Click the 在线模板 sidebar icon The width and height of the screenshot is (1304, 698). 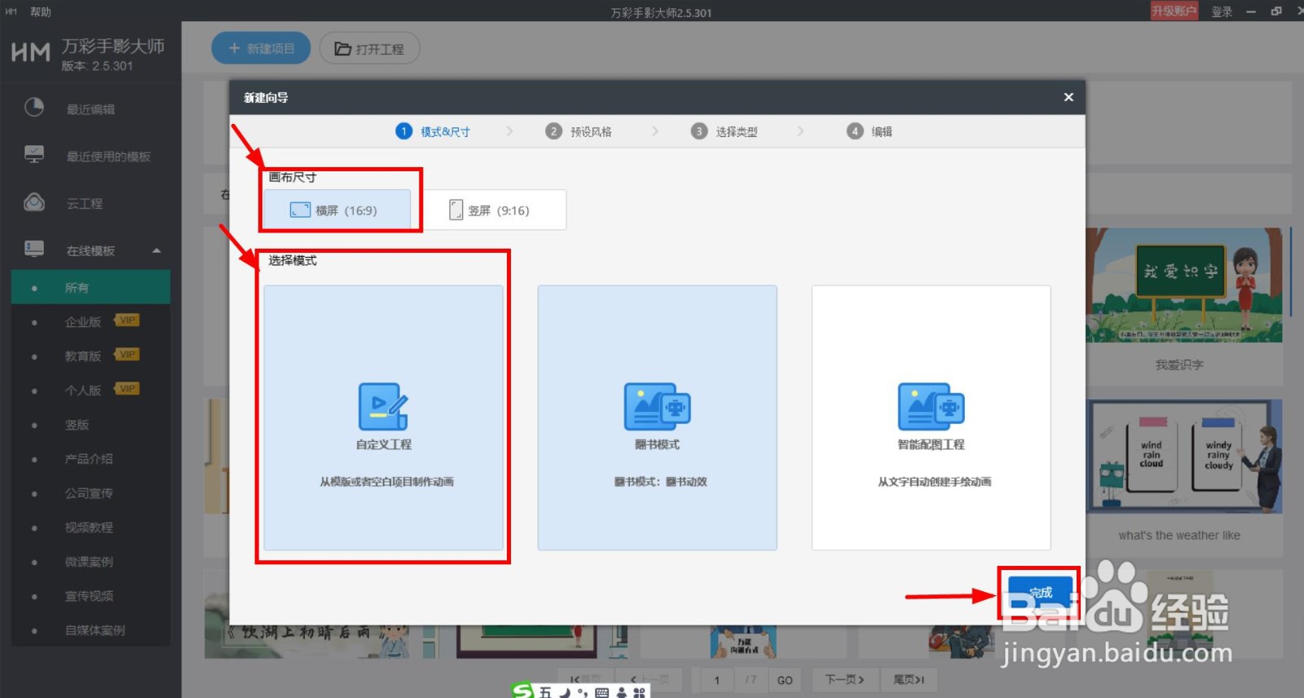[x=34, y=249]
